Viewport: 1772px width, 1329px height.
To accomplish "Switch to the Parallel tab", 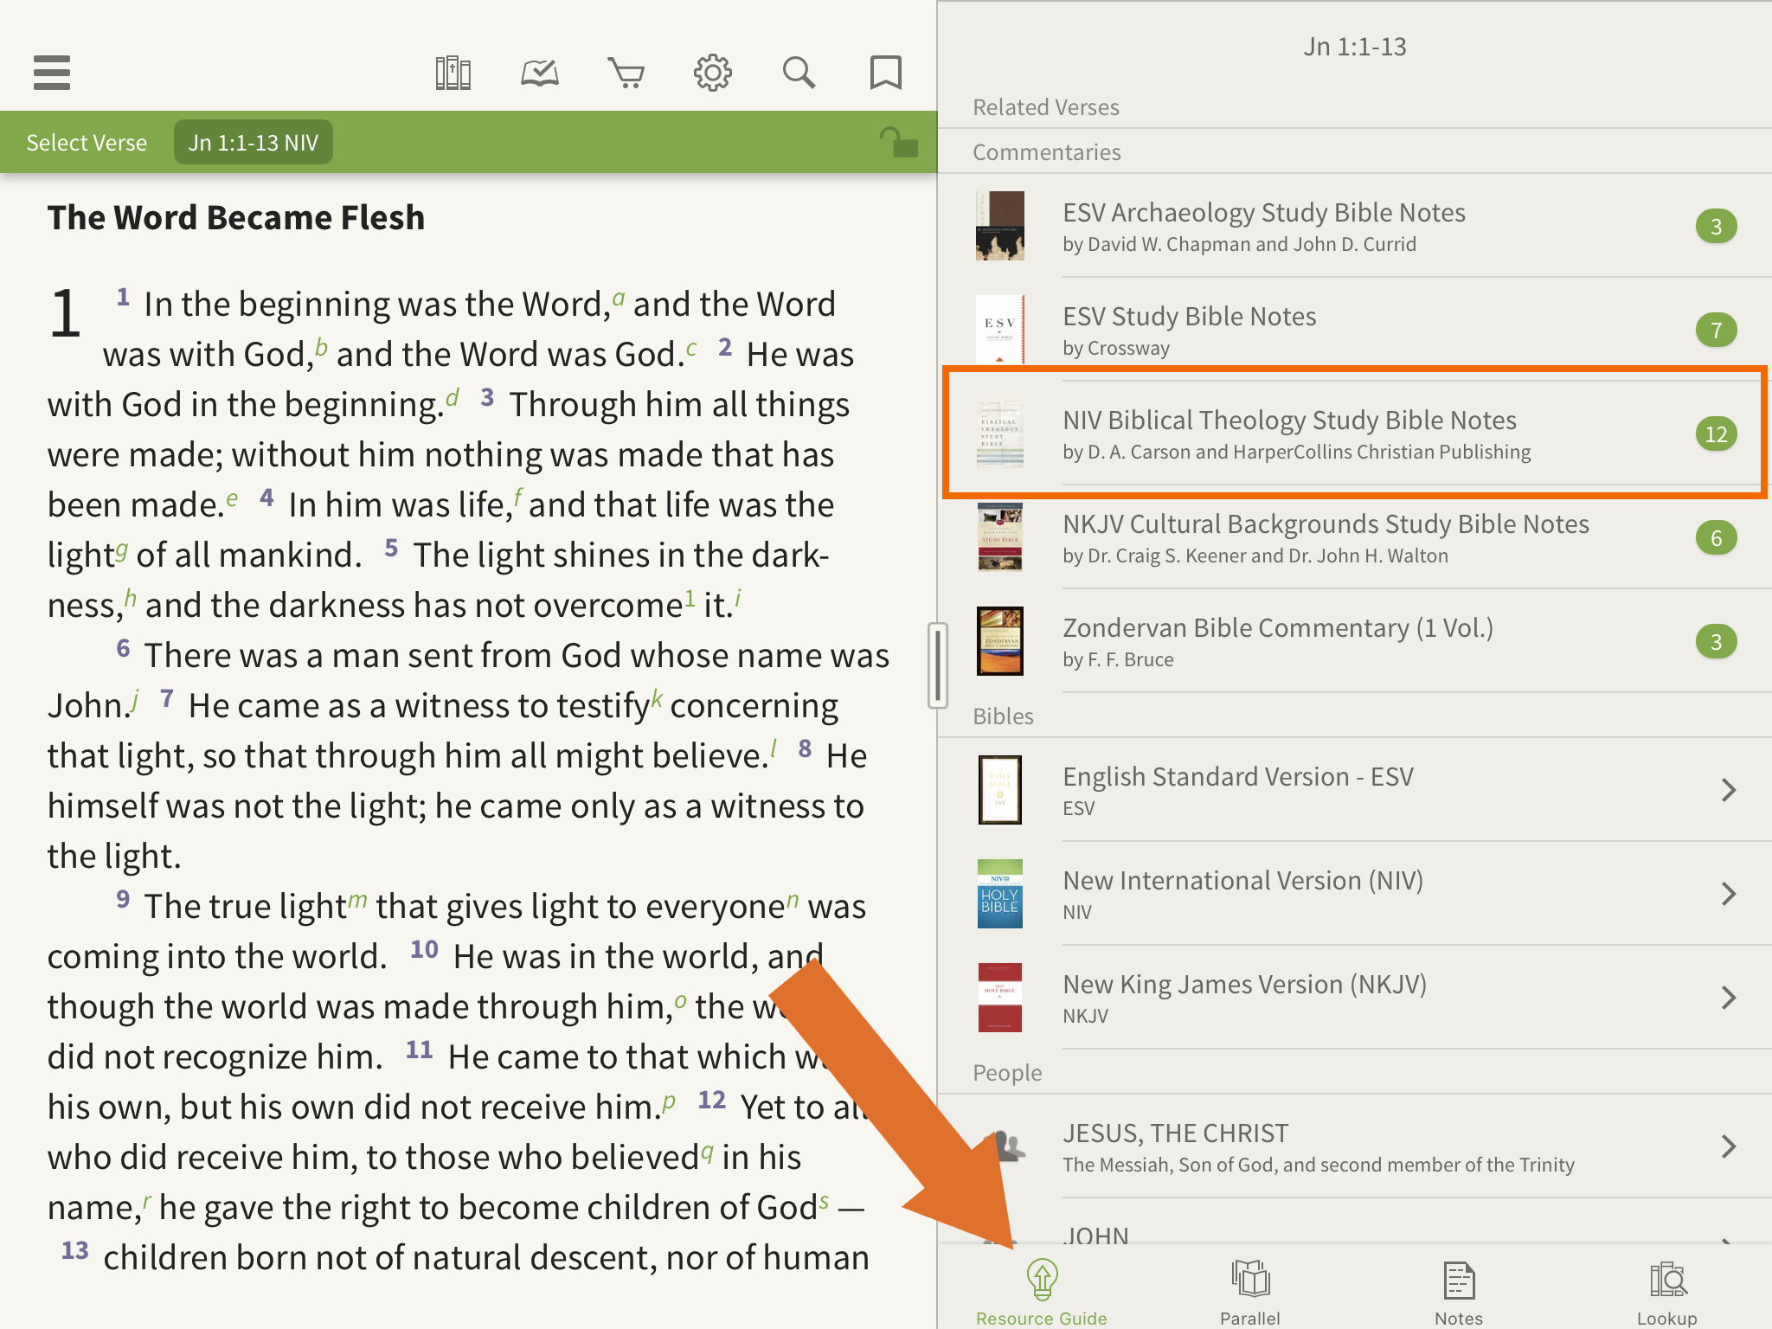I will (1250, 1292).
